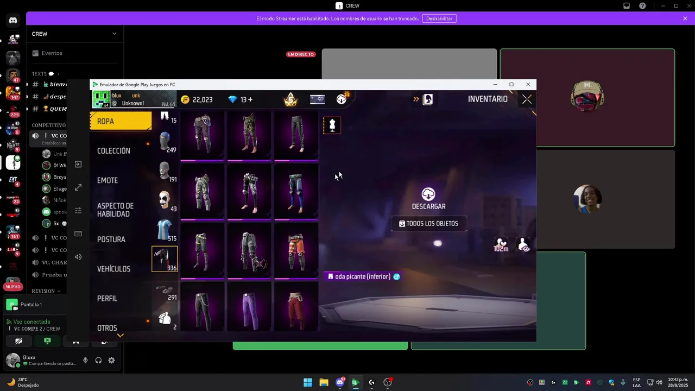The height and width of the screenshot is (391, 695).
Task: Open the emulator keyboard controls icon
Action: [x=78, y=234]
